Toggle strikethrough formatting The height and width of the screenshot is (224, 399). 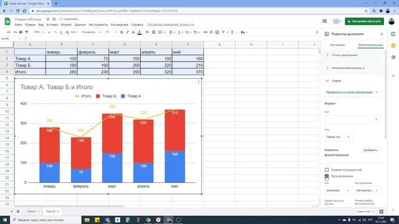[133, 32]
